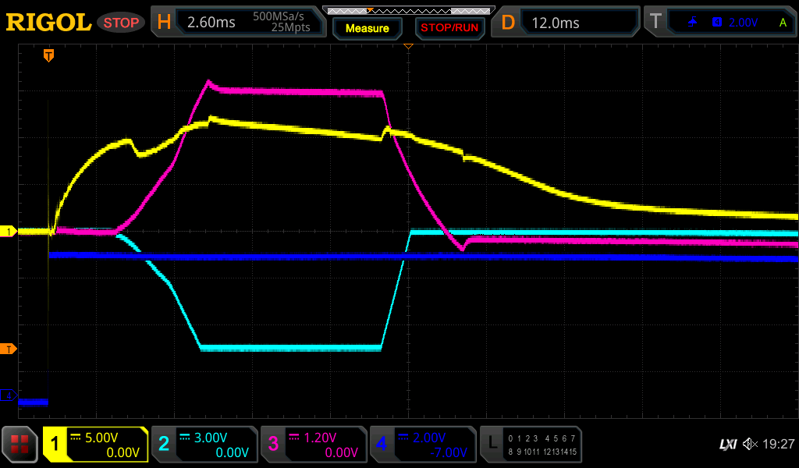Toggle channel 2 with the 3.00V label
The height and width of the screenshot is (468, 799).
click(x=204, y=445)
